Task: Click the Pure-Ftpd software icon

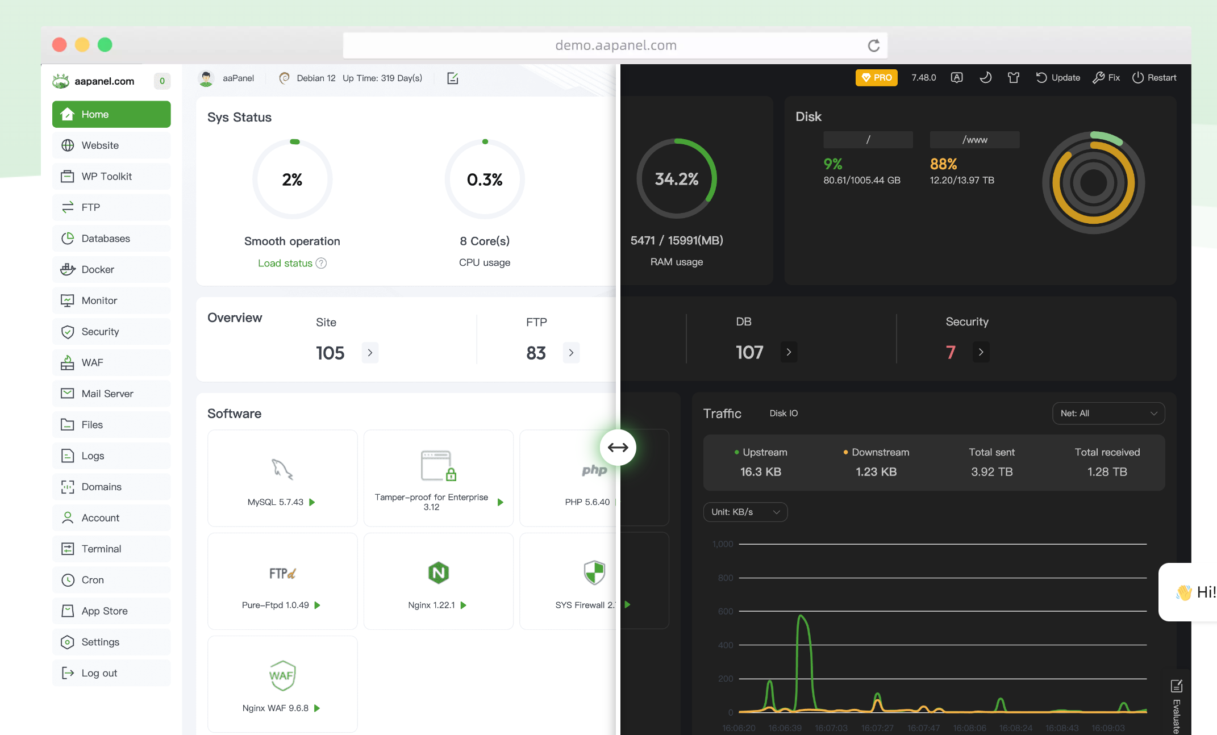Action: point(282,573)
